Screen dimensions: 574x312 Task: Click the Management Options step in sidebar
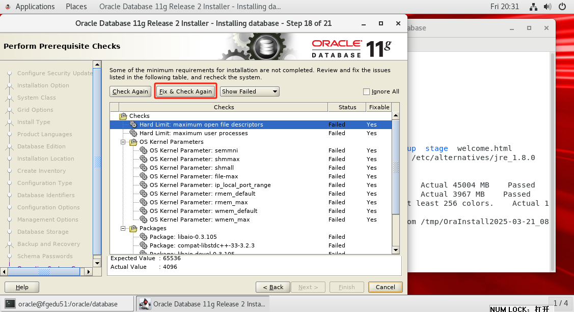(x=47, y=220)
